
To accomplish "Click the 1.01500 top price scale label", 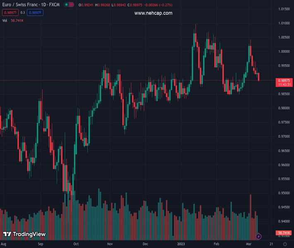I will (x=284, y=9).
